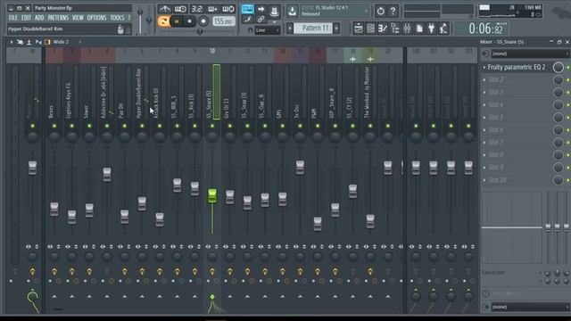Mute the Master track green light
The width and height of the screenshot is (571, 321).
pos(32,126)
